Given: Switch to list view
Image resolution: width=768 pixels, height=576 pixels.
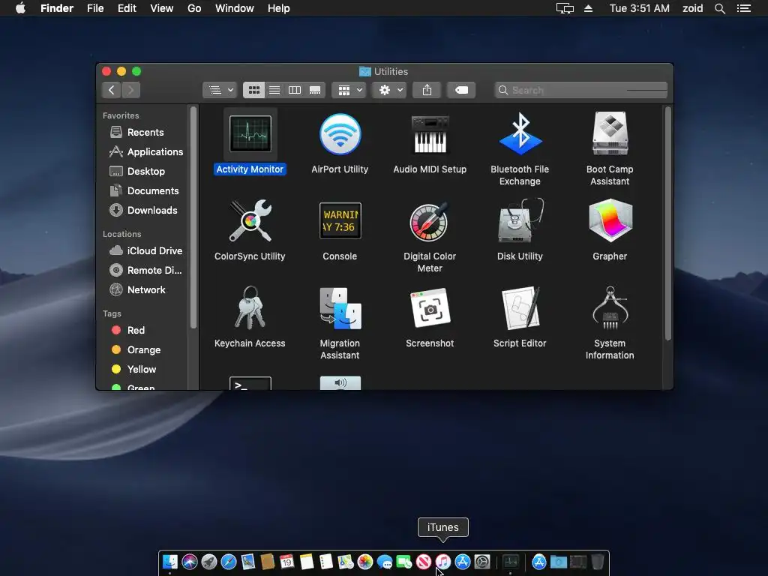Looking at the screenshot, I should point(274,90).
